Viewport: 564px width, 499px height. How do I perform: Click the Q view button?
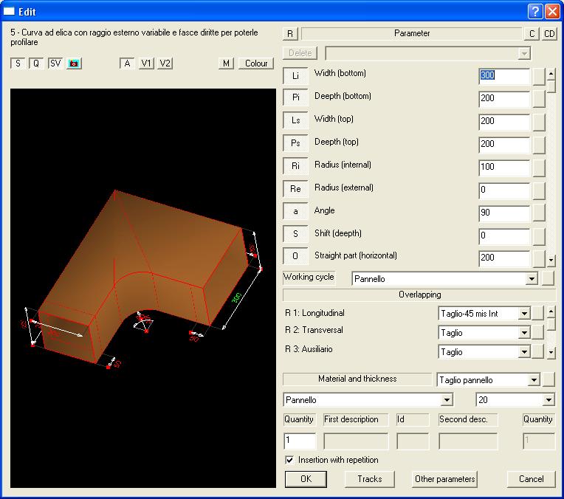coord(35,63)
